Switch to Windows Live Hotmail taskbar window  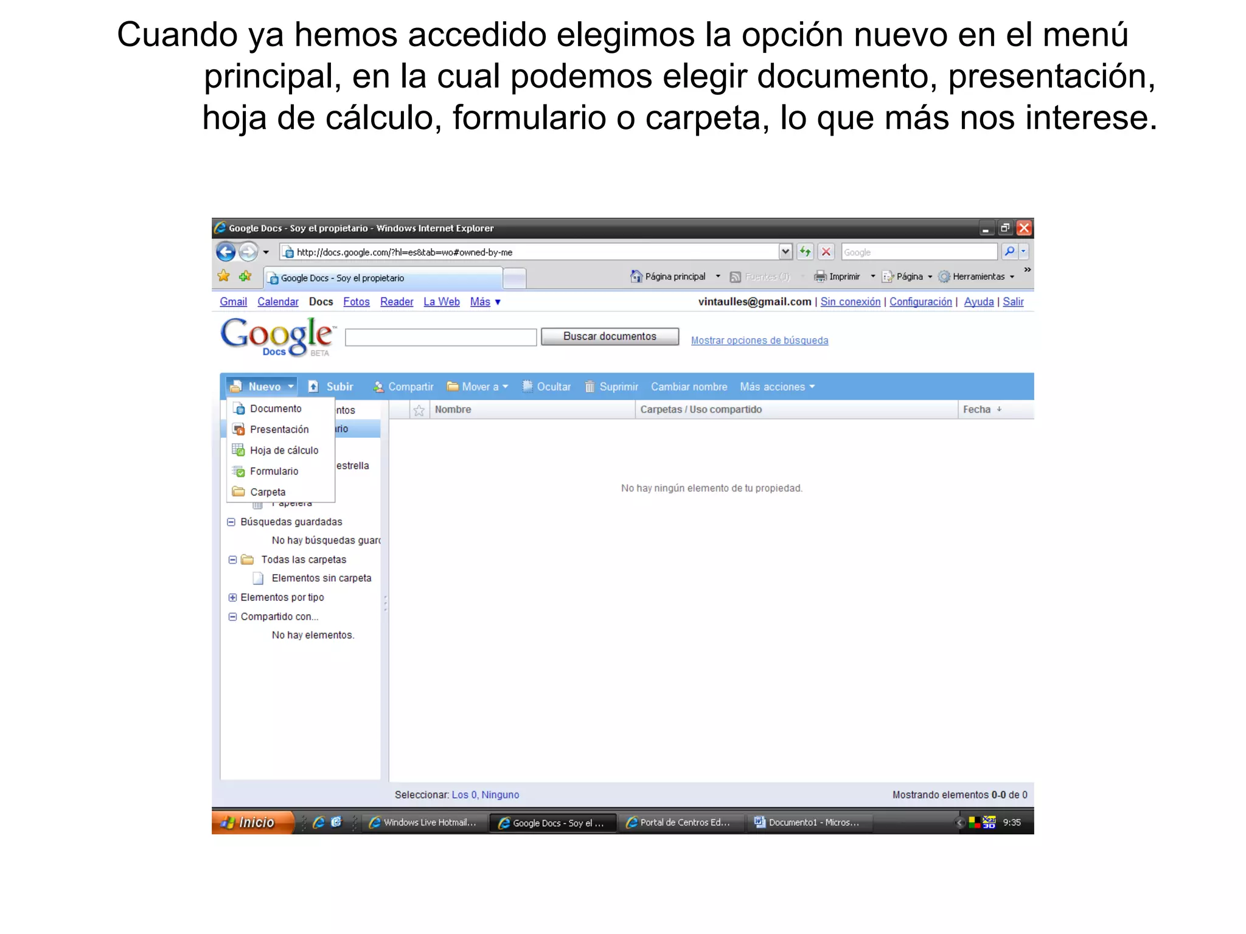coord(423,822)
